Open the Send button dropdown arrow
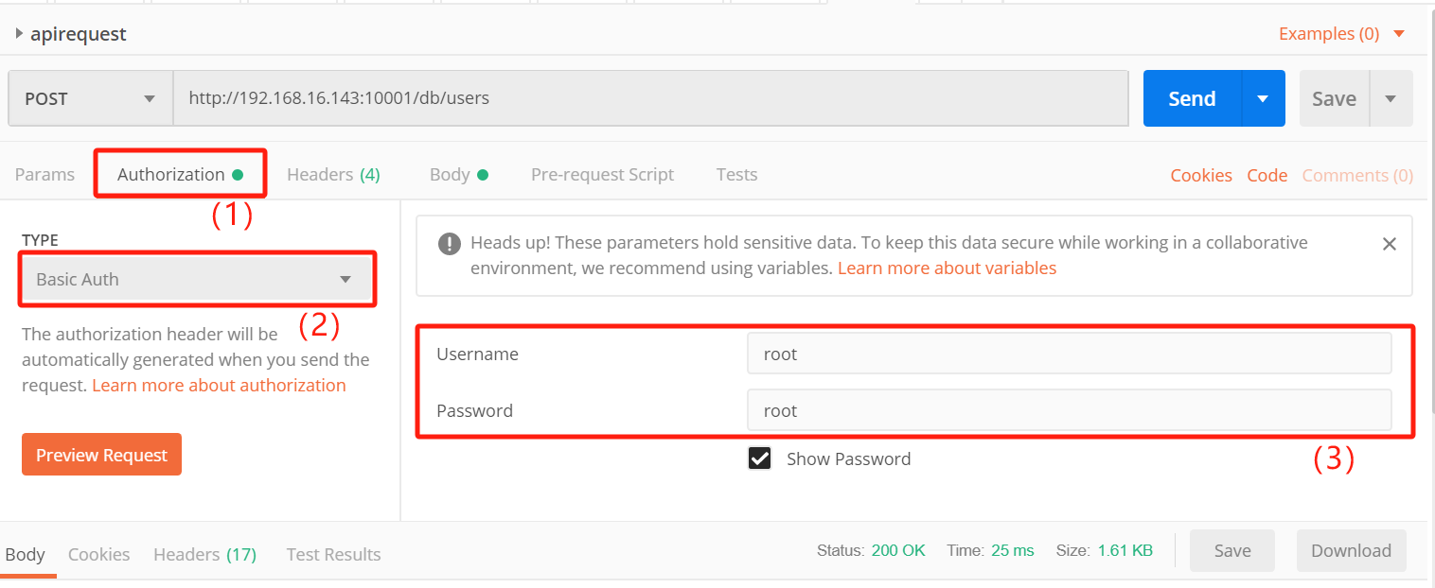 [x=1262, y=98]
